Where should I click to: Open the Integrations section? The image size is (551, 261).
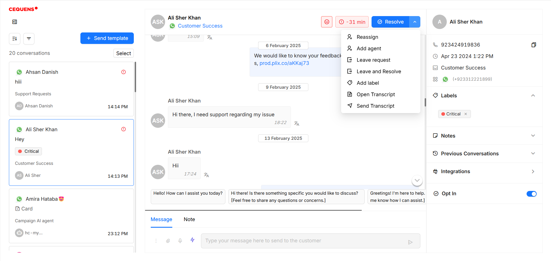(x=533, y=171)
